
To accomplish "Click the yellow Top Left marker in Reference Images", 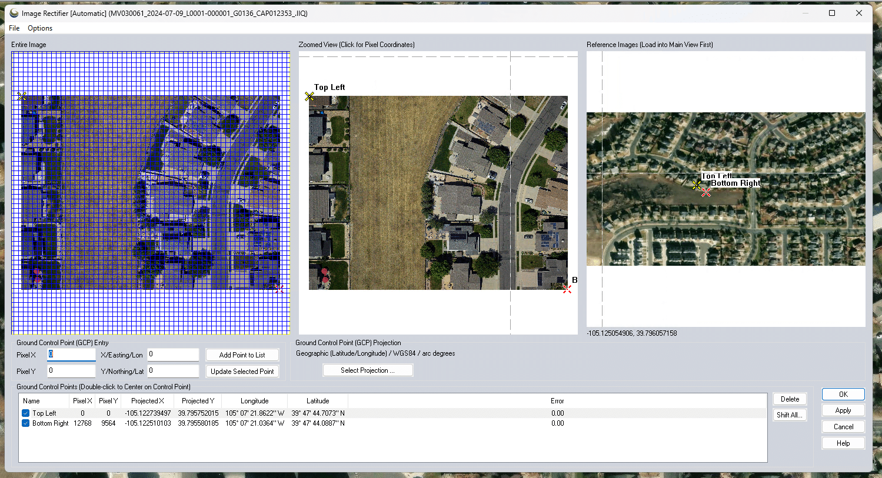I will [697, 185].
